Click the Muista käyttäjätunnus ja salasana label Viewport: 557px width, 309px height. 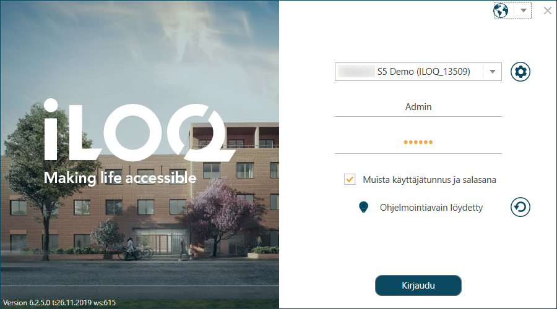[x=429, y=180]
